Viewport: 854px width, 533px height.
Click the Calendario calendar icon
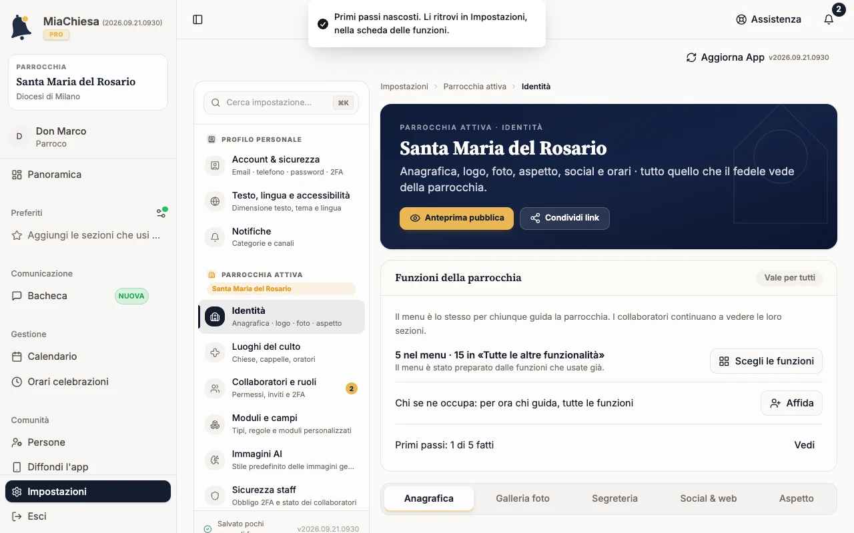pyautogui.click(x=17, y=356)
